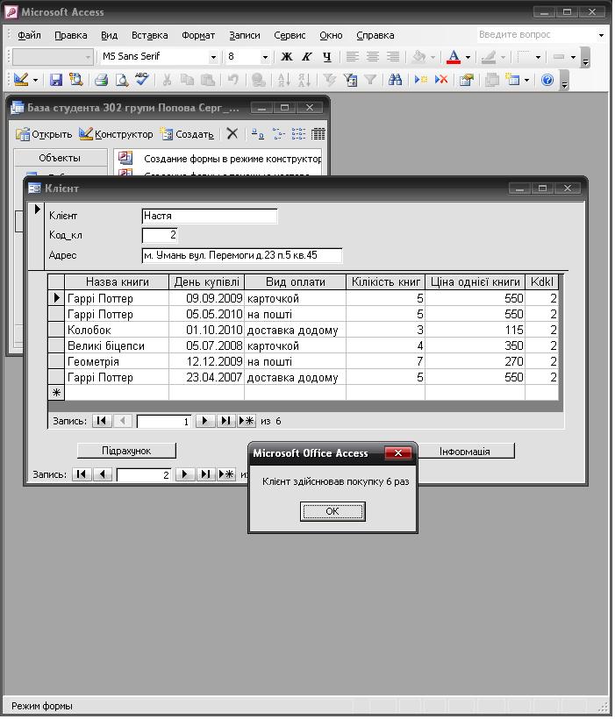Expand the line width dropdown arrow
615x719 pixels.
(x=538, y=57)
